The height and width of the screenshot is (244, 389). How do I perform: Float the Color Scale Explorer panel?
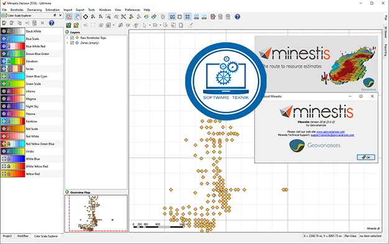tap(55, 15)
